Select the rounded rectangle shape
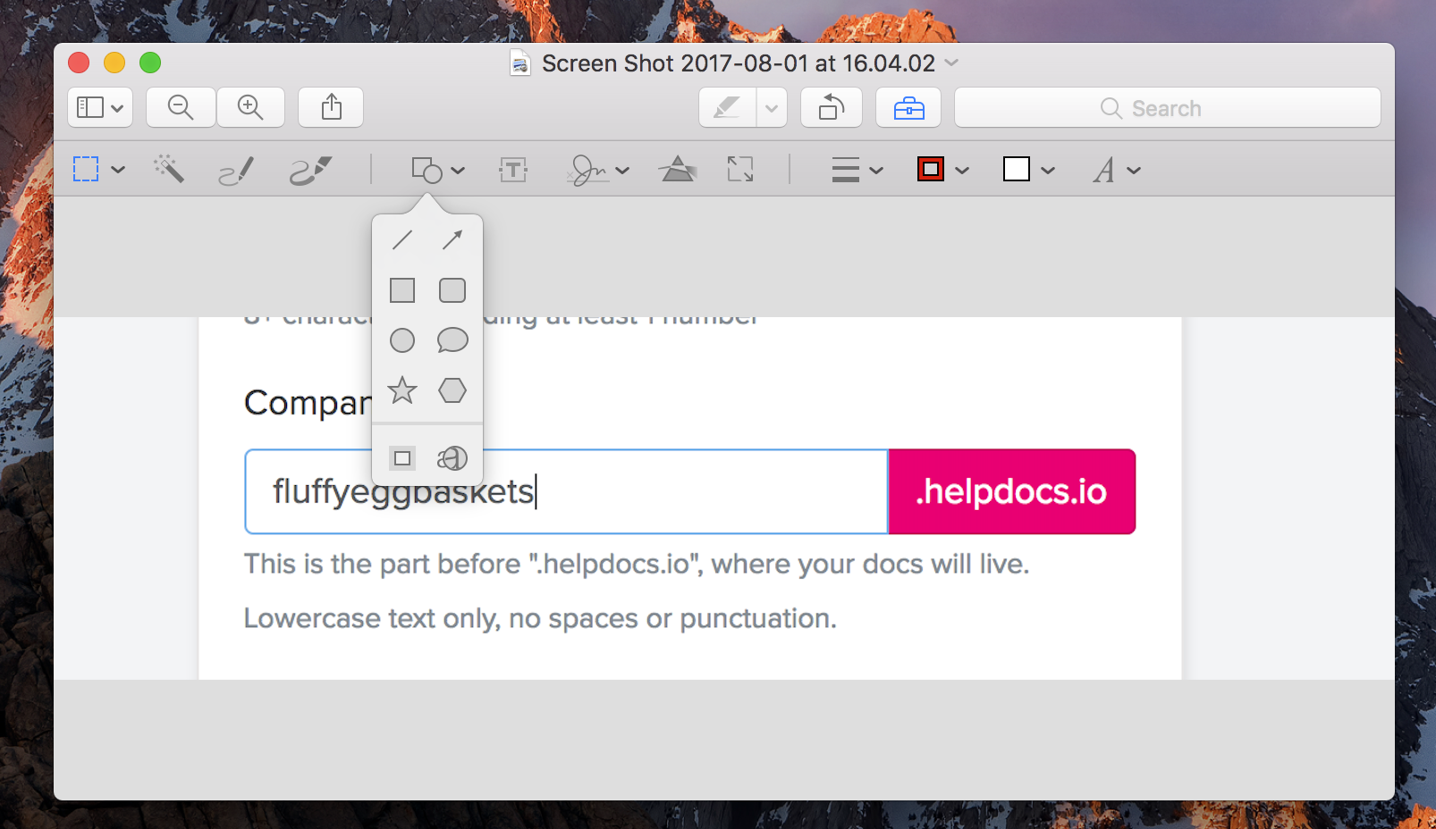This screenshot has height=829, width=1436. tap(452, 289)
